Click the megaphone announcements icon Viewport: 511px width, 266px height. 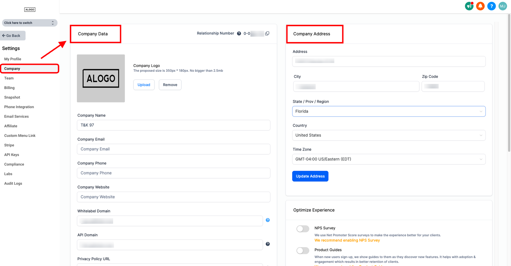[x=469, y=6]
